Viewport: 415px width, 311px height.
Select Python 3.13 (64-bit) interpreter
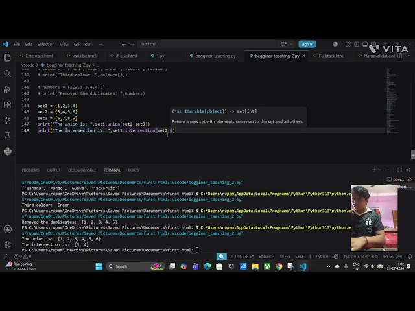click(x=361, y=256)
